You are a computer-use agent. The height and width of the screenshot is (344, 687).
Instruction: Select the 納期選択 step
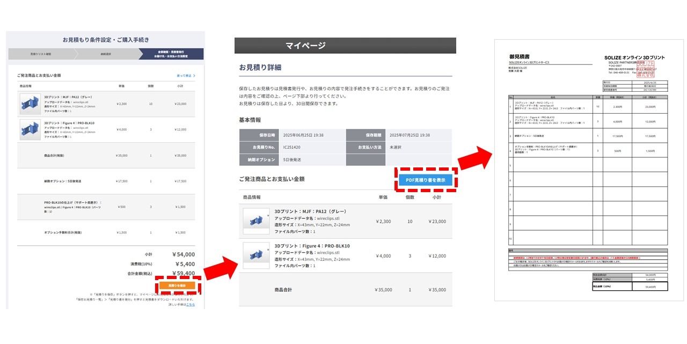point(105,54)
